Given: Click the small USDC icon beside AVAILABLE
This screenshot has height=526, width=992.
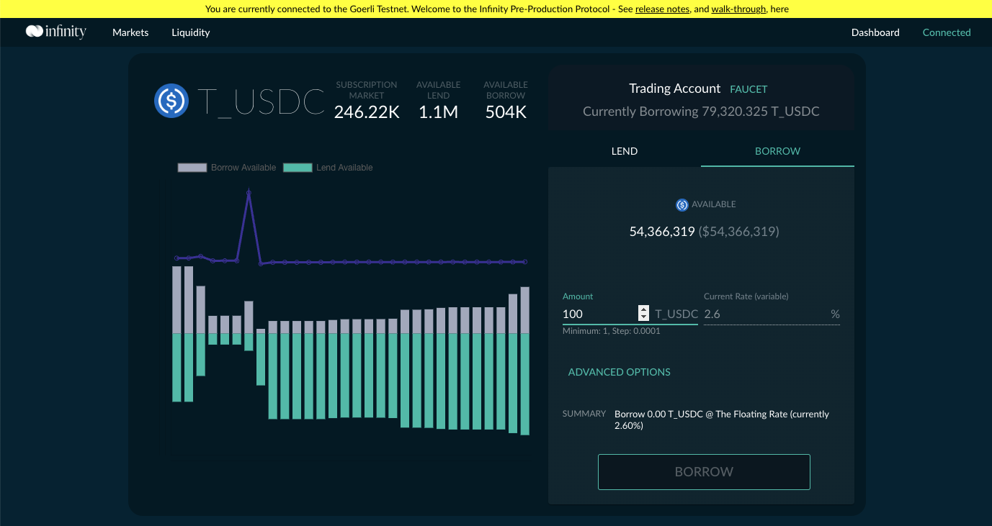Looking at the screenshot, I should 682,205.
